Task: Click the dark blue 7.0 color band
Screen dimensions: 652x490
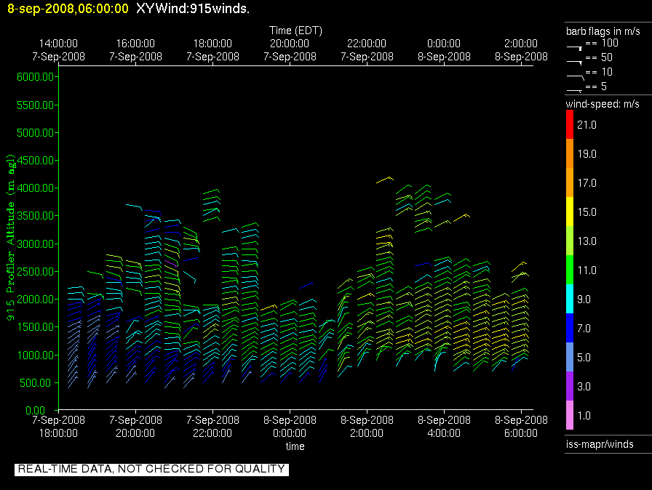Action: coord(570,328)
